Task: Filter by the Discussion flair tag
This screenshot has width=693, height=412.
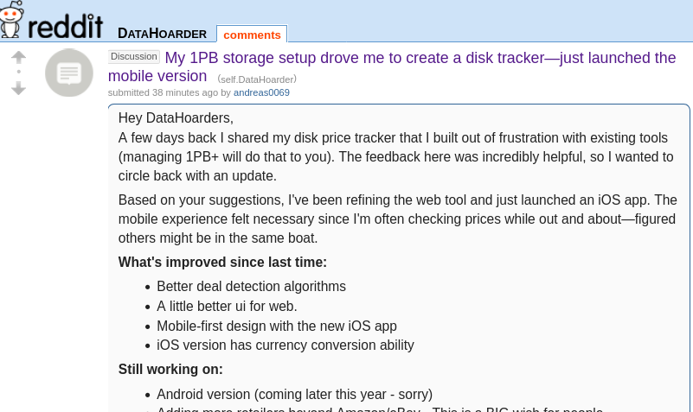Action: point(134,56)
